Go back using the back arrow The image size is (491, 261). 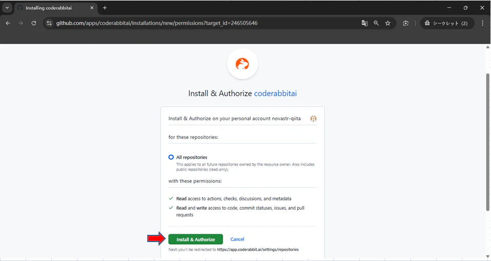pos(8,23)
